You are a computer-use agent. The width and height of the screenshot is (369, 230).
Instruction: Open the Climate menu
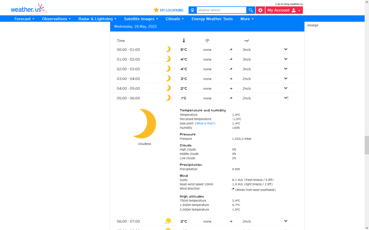(x=175, y=19)
